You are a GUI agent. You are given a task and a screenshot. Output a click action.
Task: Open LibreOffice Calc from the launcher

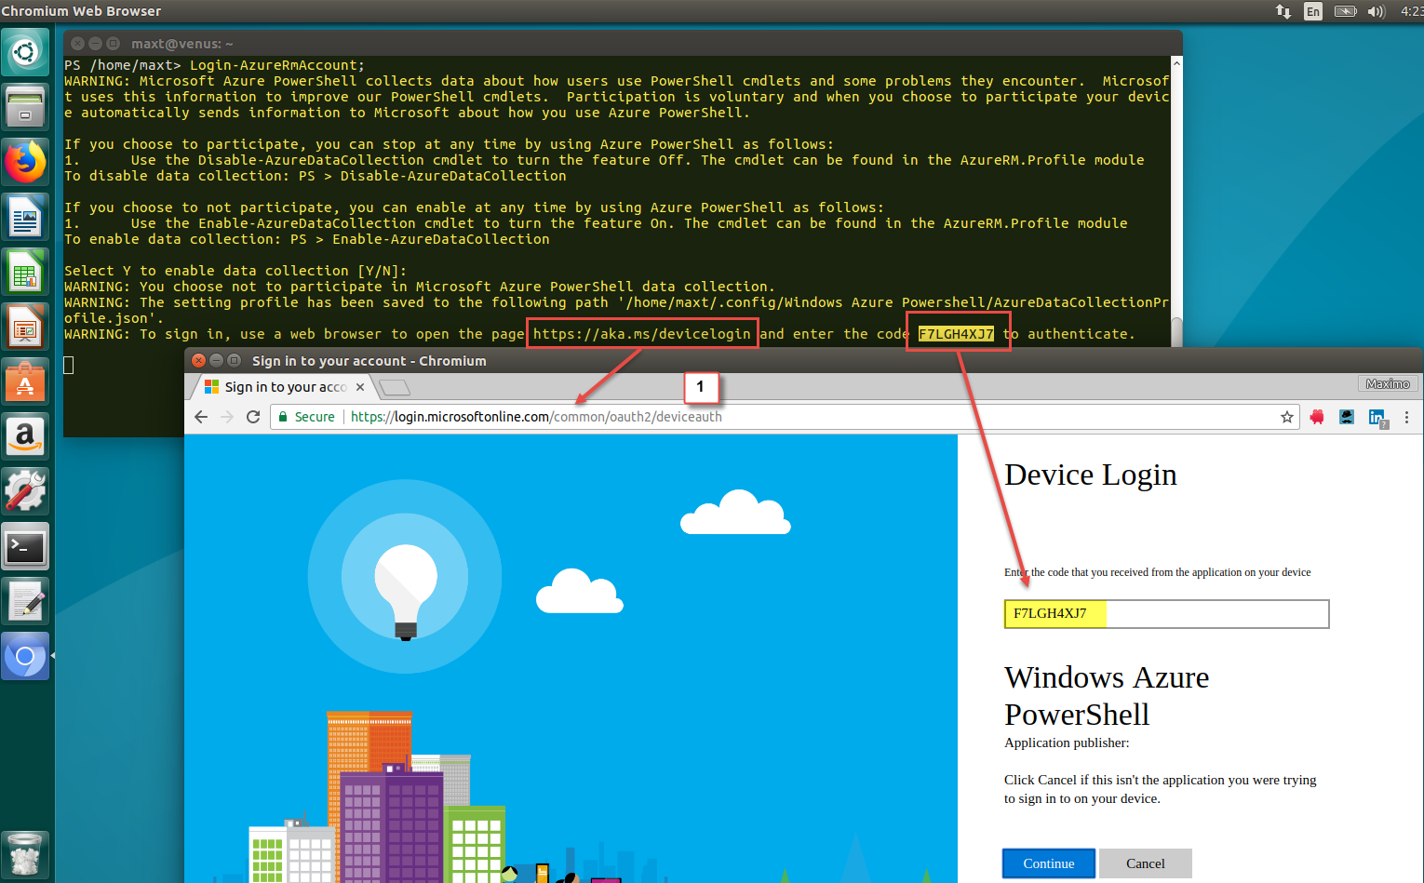25,272
